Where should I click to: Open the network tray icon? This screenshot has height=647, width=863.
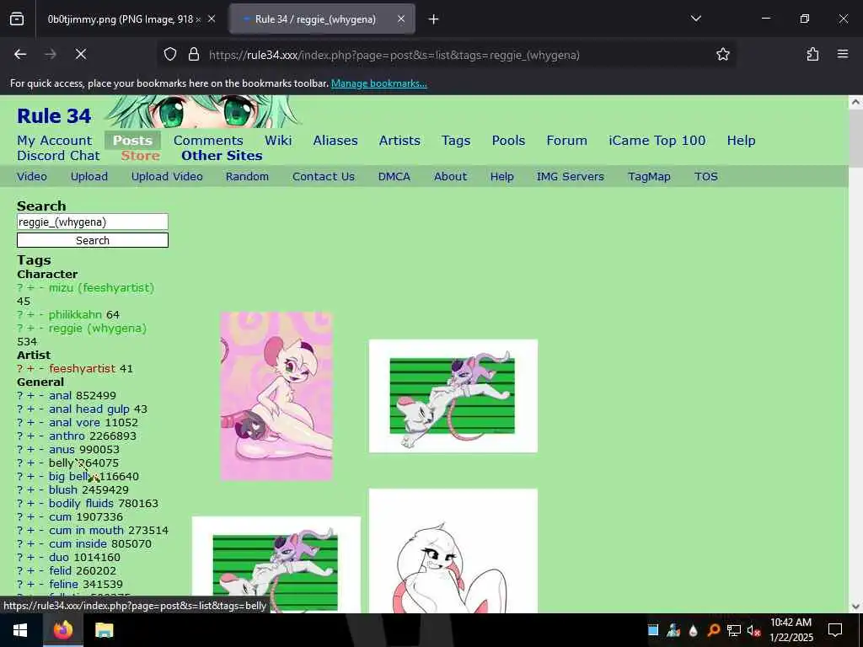[734, 630]
